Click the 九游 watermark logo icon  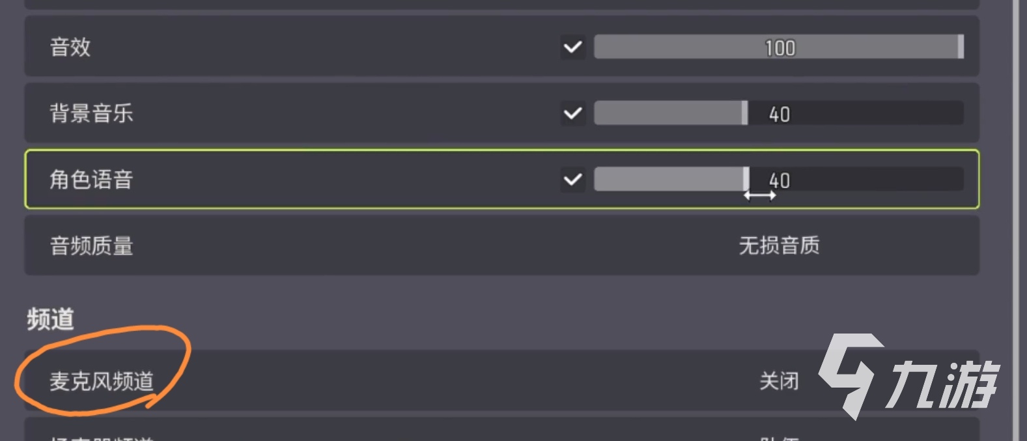tap(851, 375)
